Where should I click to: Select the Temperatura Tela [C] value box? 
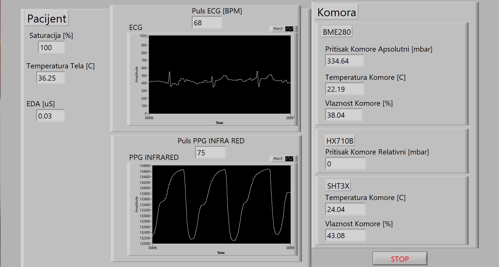point(50,78)
